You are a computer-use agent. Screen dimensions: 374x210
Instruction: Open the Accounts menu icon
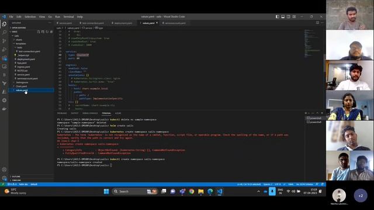pyautogui.click(x=4, y=170)
